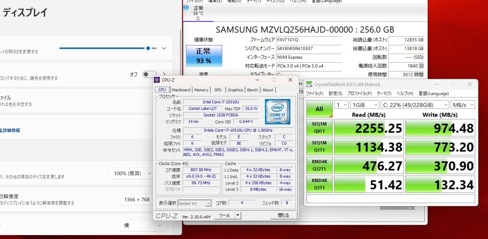Toggle the night light switch off/on
The height and width of the screenshot is (239, 488).
click(x=149, y=75)
